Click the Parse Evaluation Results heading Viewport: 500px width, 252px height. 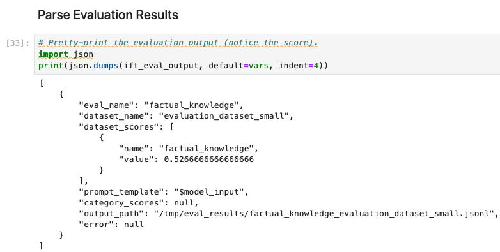[x=108, y=15]
